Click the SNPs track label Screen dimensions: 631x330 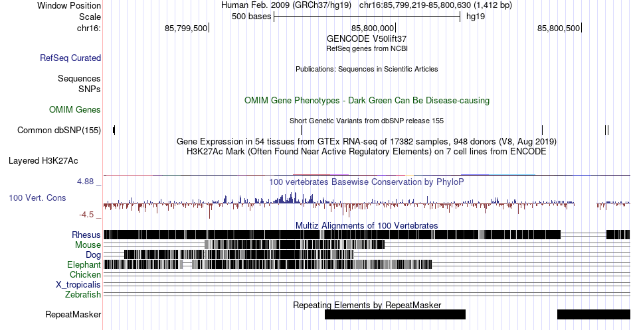coord(90,89)
